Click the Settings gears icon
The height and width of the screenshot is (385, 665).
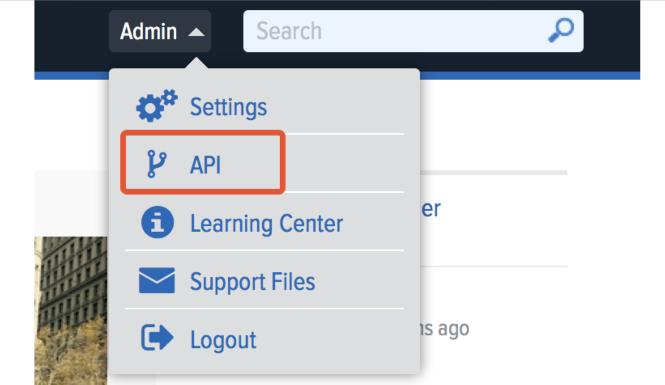click(156, 106)
